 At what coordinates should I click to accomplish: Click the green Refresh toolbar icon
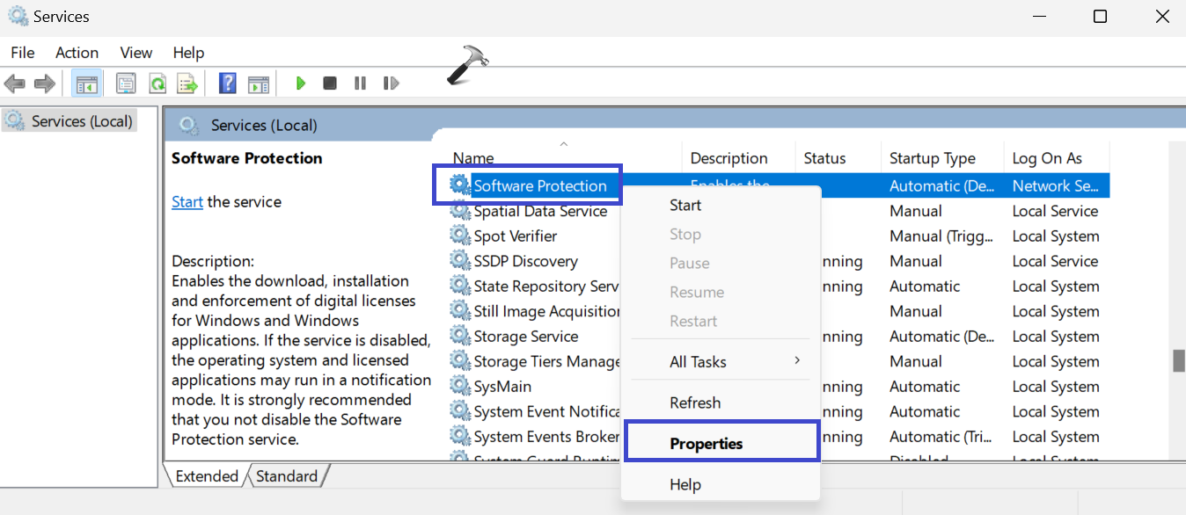157,83
